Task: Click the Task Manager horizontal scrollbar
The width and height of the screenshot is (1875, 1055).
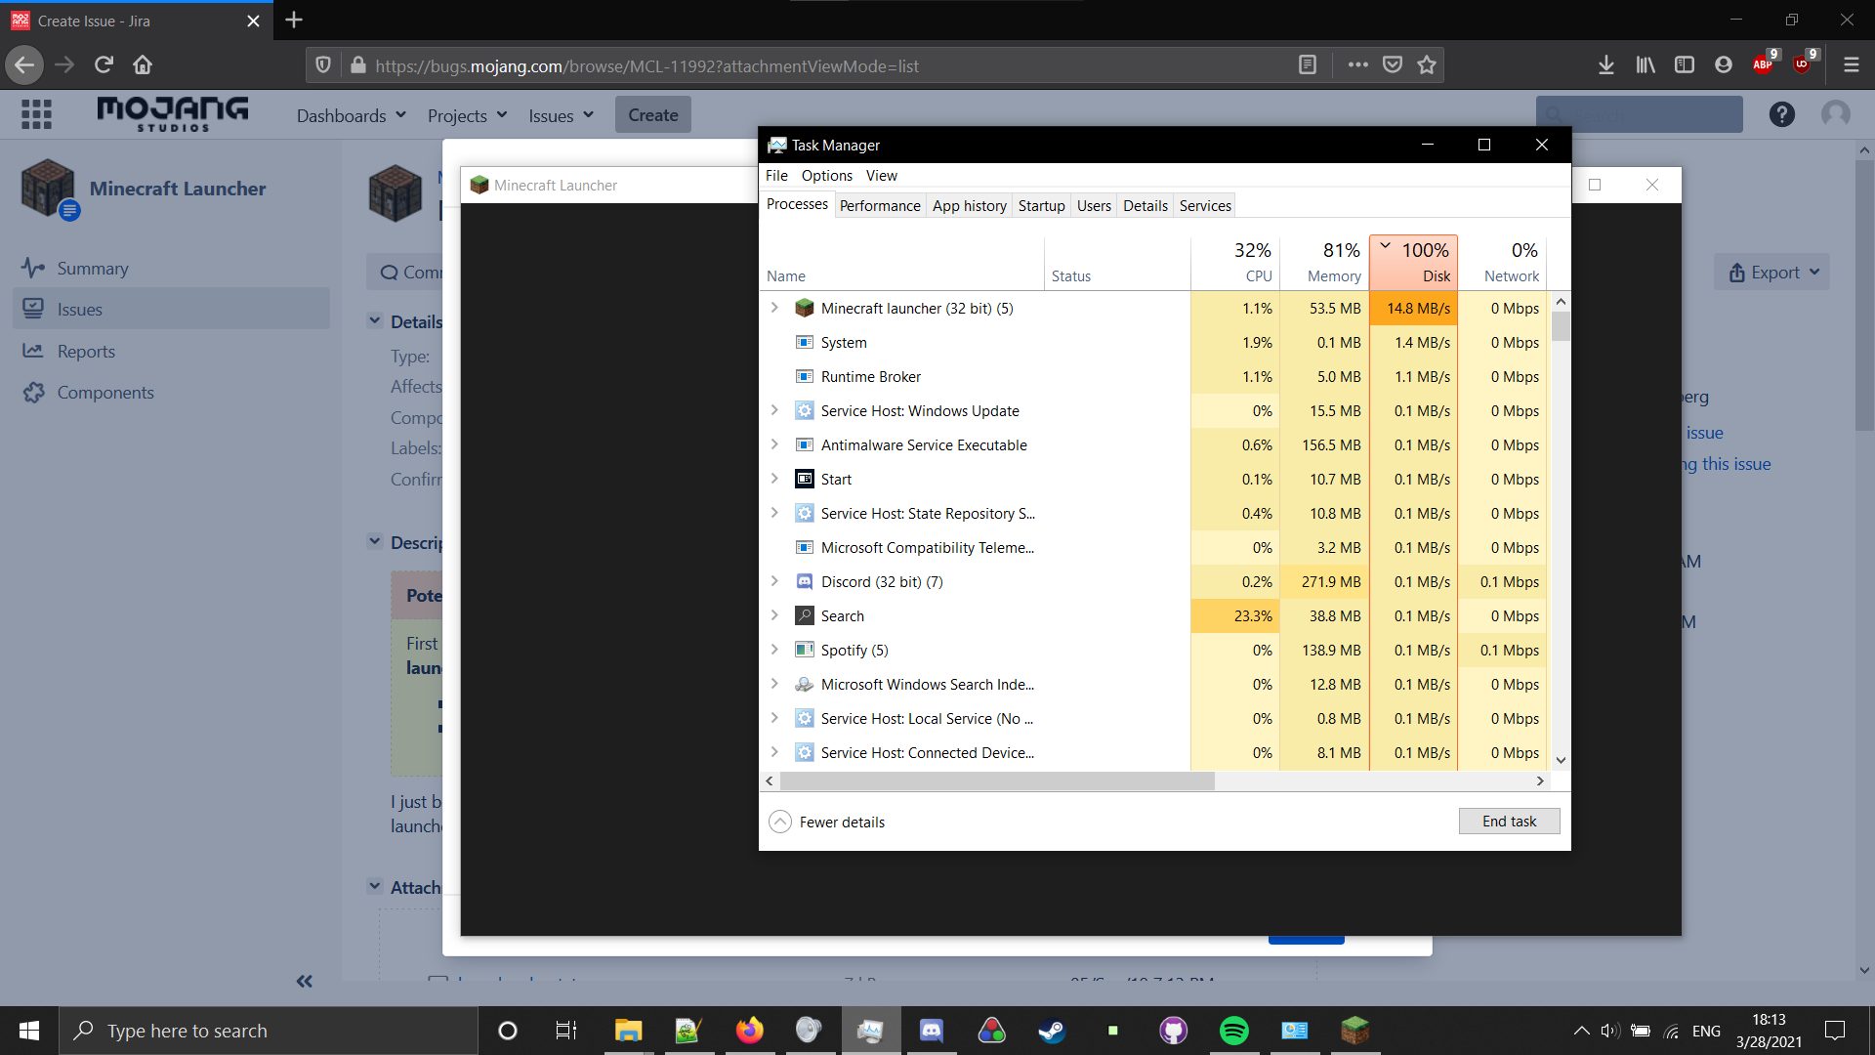Action: 996,781
